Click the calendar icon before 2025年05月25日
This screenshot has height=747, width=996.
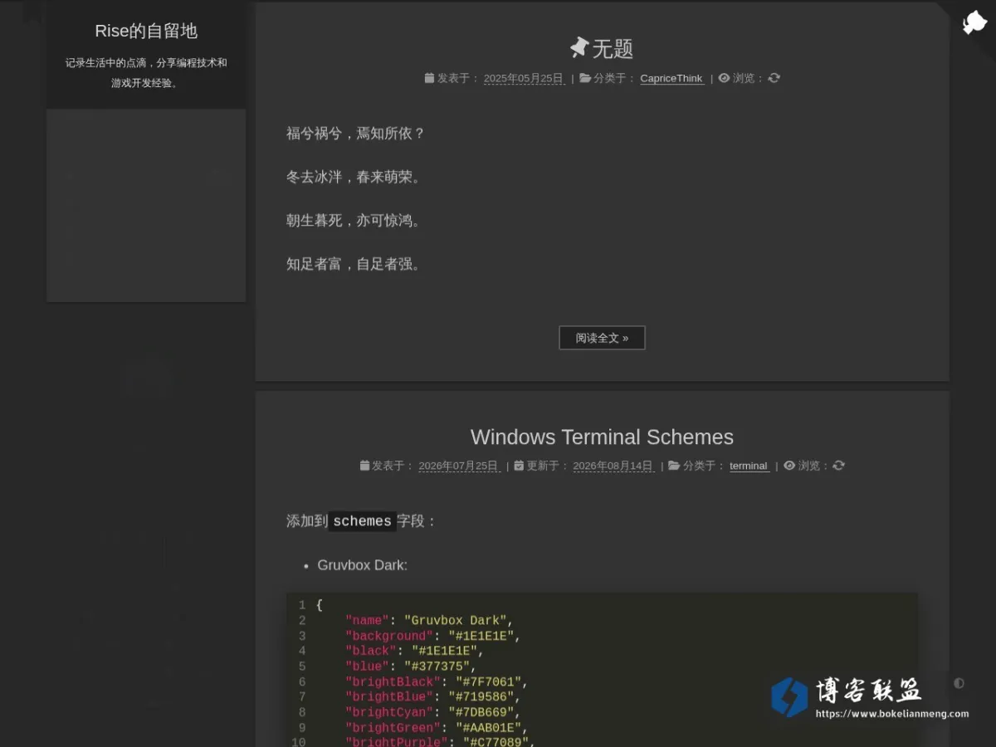tap(429, 78)
